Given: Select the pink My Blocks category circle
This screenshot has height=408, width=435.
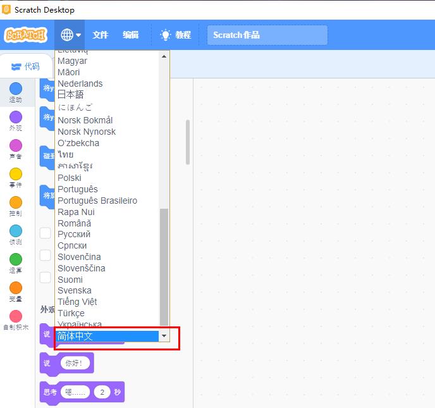Looking at the screenshot, I should tap(16, 316).
